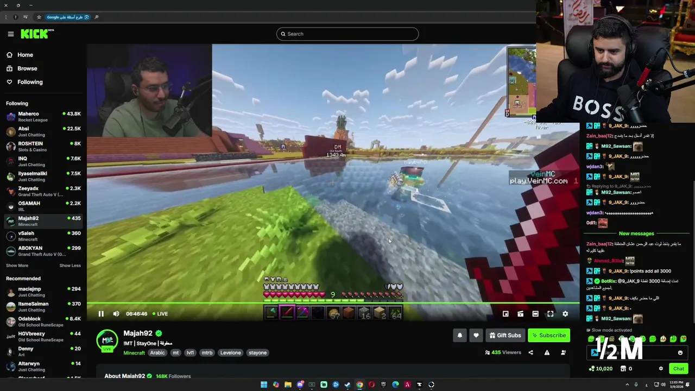Toggle picture-in-picture mini player
The width and height of the screenshot is (695, 391).
point(506,314)
